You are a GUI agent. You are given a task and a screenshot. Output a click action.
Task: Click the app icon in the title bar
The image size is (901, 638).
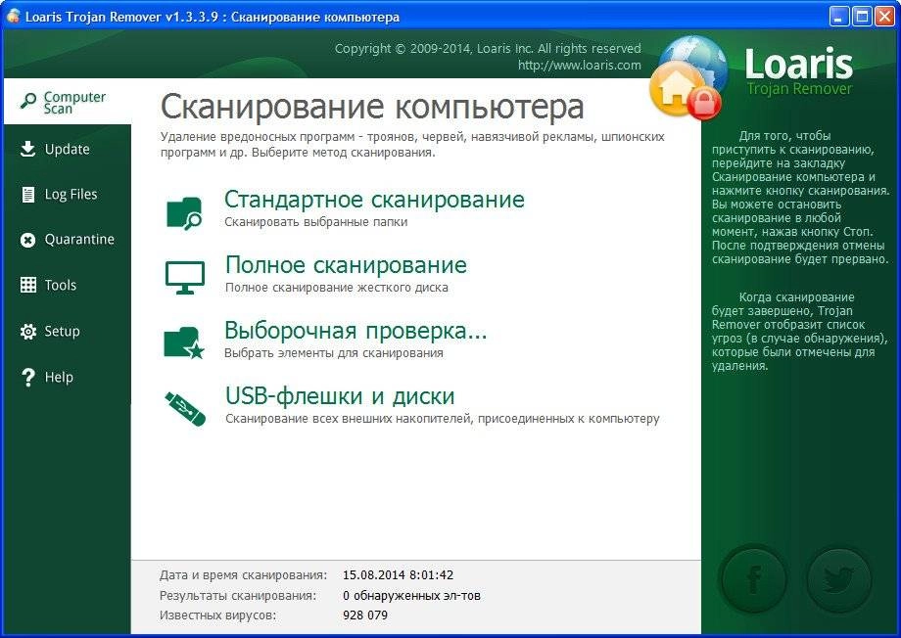click(x=13, y=16)
